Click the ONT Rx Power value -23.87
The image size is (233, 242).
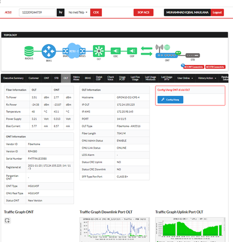58,105
